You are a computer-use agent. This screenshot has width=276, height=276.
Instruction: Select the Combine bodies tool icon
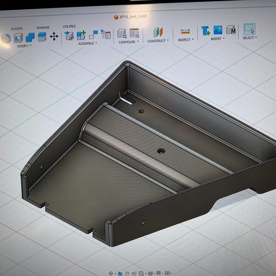click(x=30, y=37)
